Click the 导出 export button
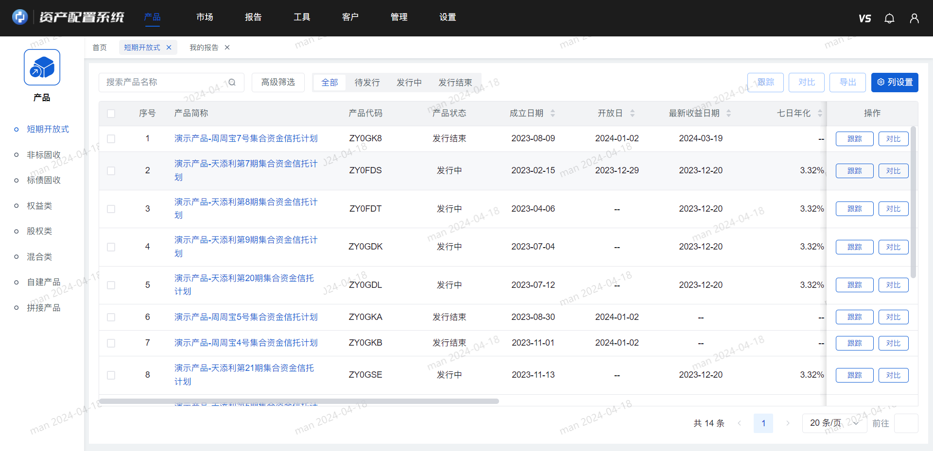933x451 pixels. [847, 83]
